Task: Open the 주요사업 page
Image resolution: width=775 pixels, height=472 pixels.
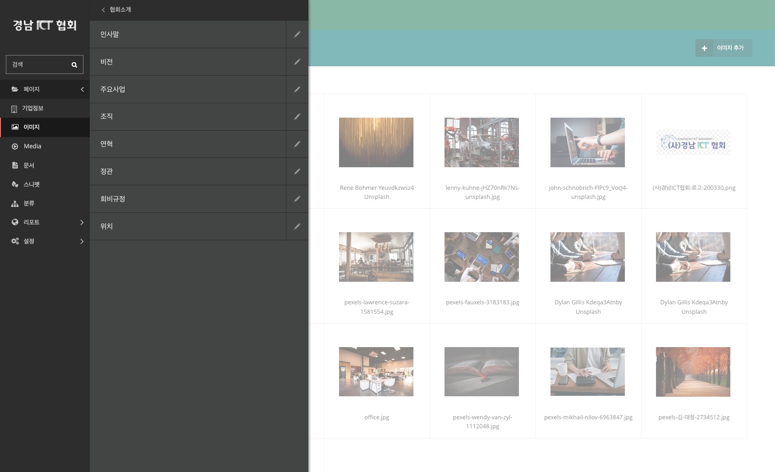Action: tap(188, 89)
